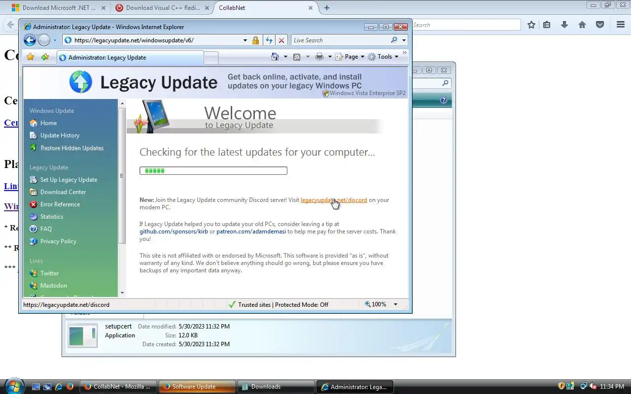Click the Home sidebar icon
Screen dimensions: 631x394
pos(33,123)
